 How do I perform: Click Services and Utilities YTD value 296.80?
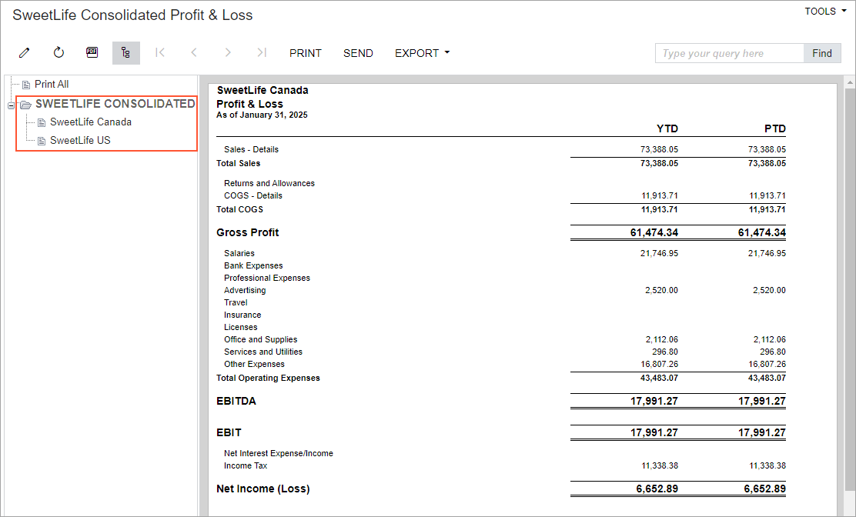pyautogui.click(x=665, y=352)
